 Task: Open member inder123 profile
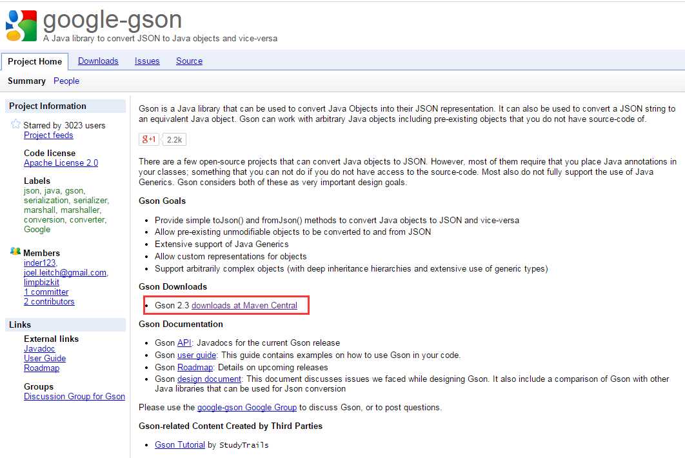40,263
